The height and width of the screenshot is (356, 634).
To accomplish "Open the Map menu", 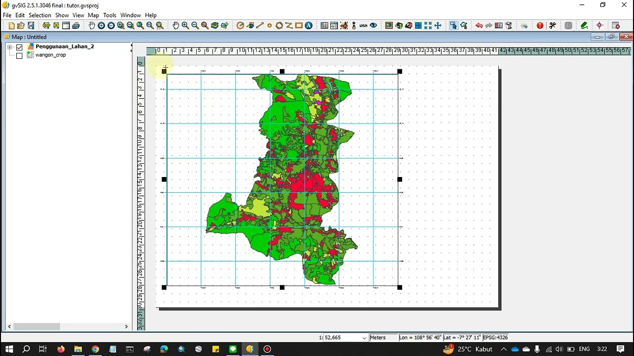I will pyautogui.click(x=93, y=15).
